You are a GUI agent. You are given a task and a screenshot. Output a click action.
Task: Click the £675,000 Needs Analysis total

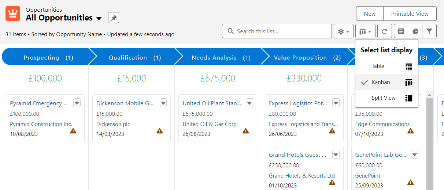[x=218, y=78]
